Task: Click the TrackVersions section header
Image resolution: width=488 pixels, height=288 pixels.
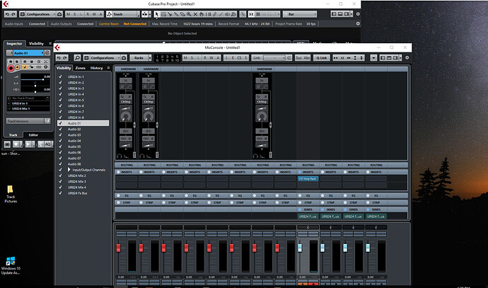Action: 25,121
